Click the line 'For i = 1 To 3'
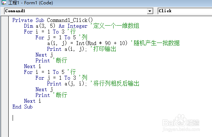Screen dimensions: 212x137 (44, 32)
